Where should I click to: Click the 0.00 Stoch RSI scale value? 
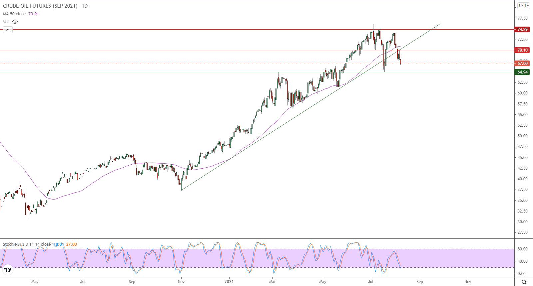522,274
